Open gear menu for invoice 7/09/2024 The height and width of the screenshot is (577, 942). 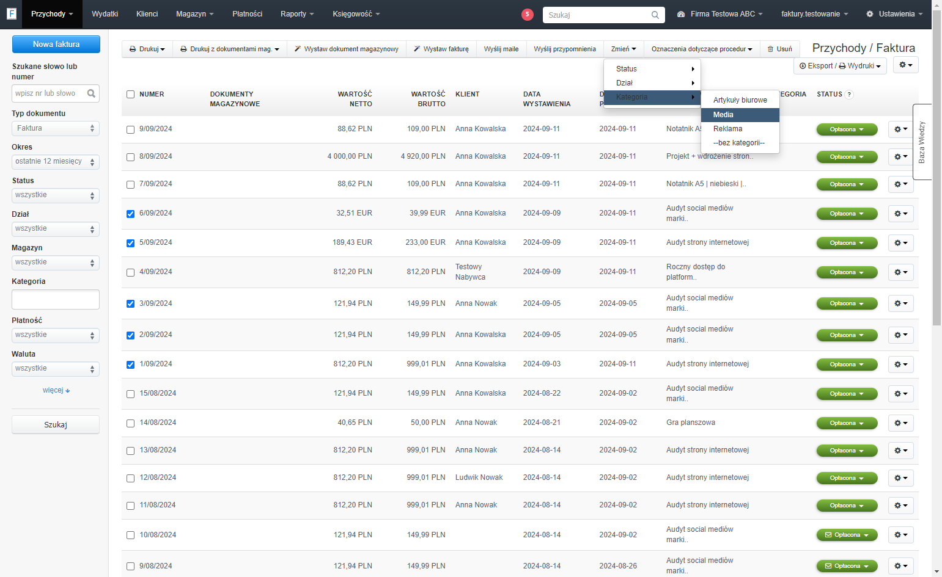click(901, 184)
